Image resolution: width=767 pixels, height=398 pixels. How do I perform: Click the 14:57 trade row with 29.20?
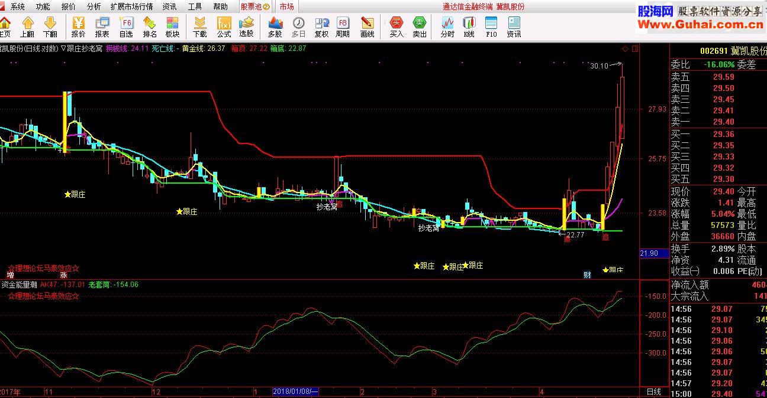pos(718,383)
